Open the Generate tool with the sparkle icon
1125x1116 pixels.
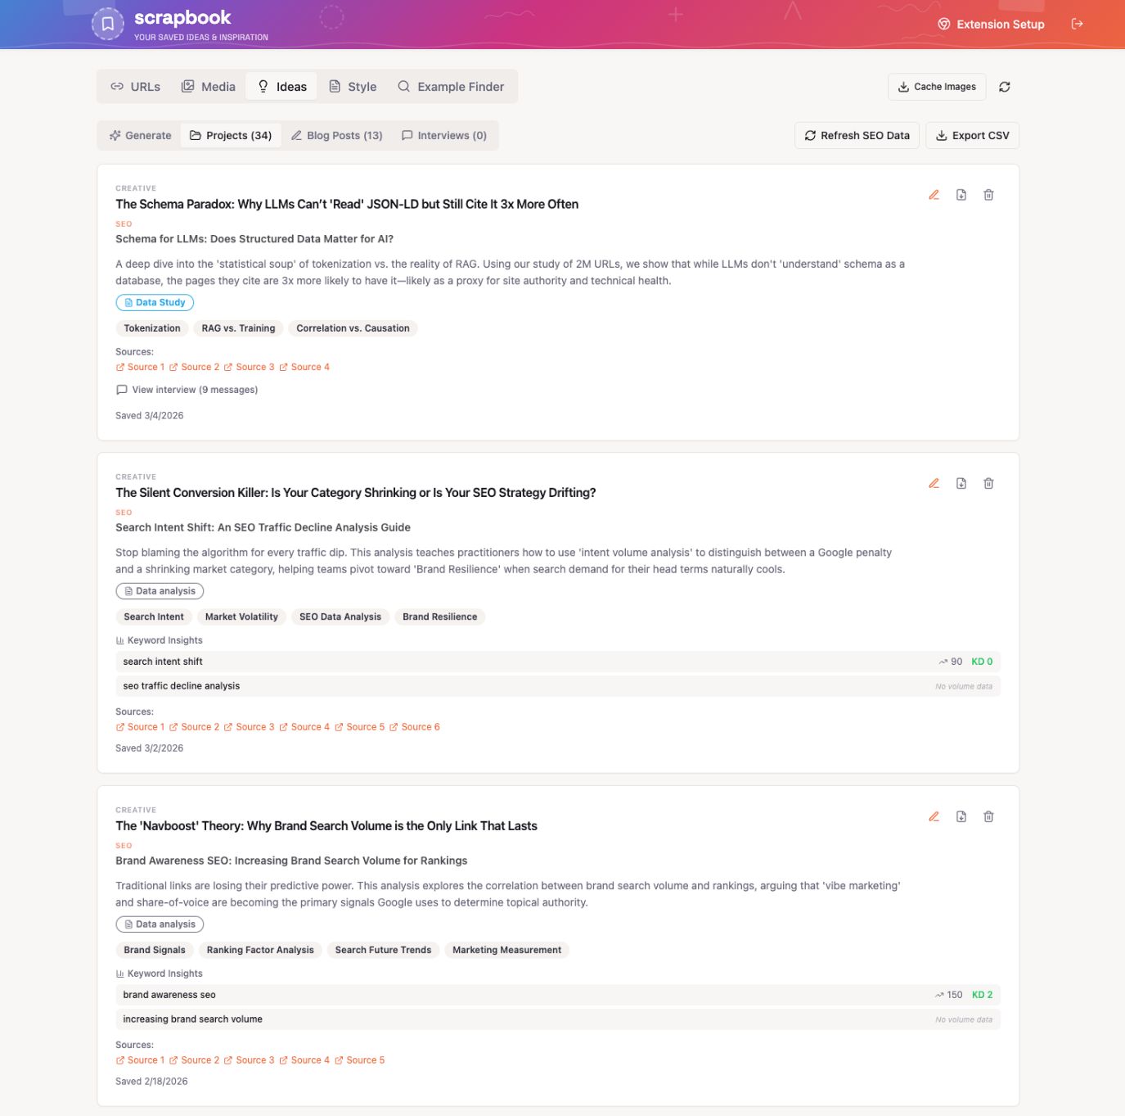[x=139, y=135]
